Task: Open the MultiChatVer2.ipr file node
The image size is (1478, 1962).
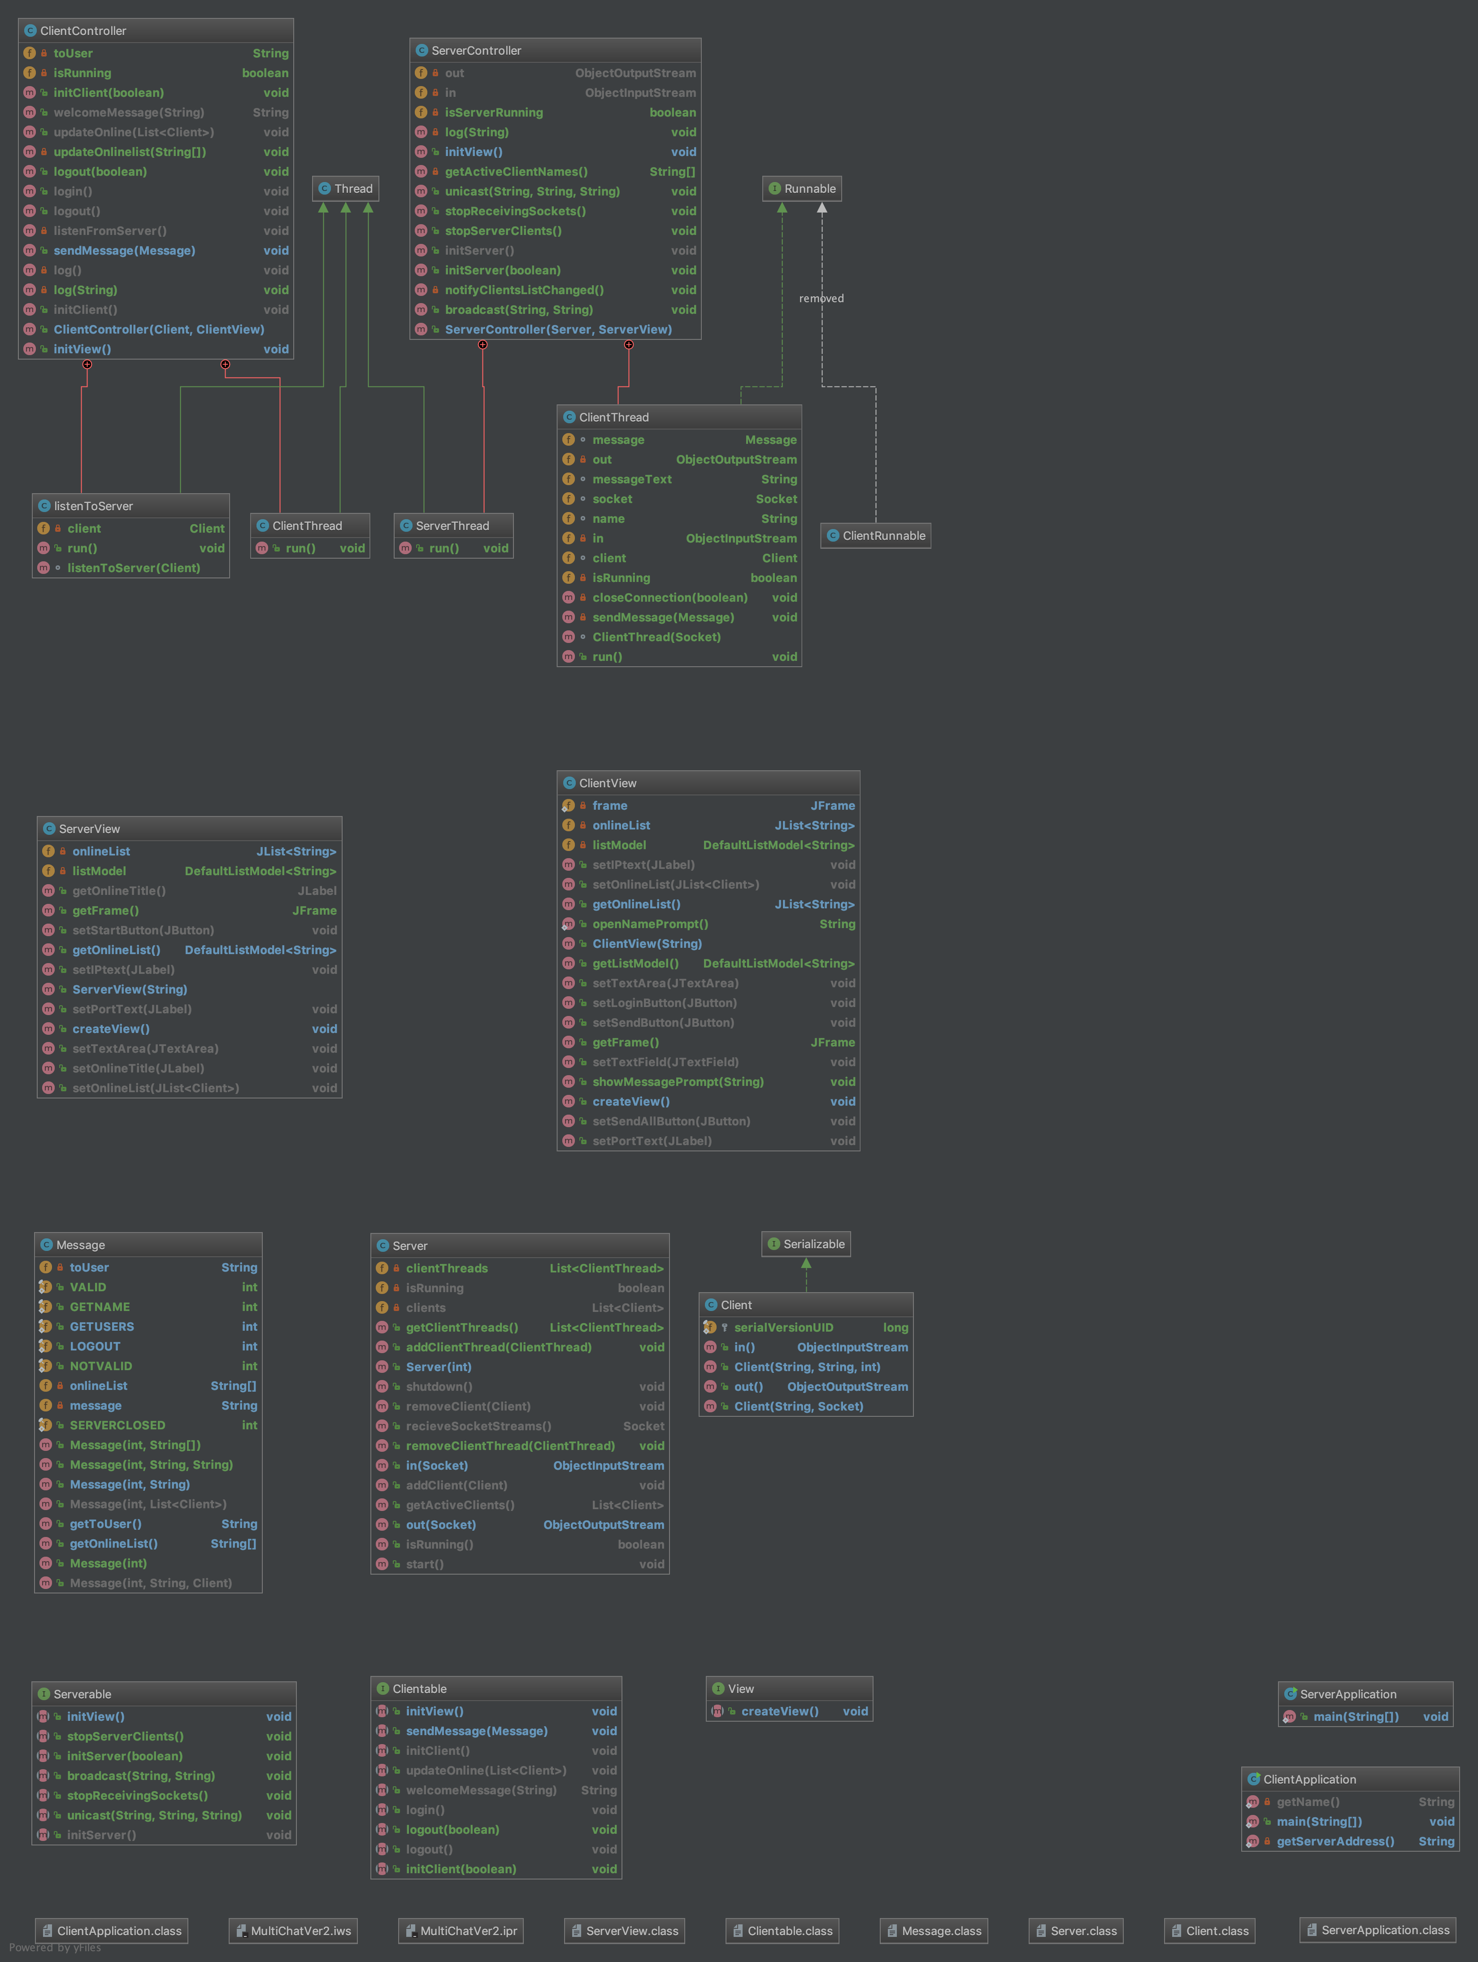Action: point(461,1931)
